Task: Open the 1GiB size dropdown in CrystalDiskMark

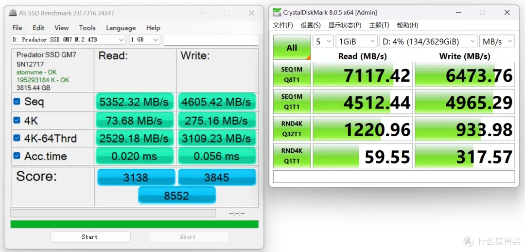Action: point(357,41)
